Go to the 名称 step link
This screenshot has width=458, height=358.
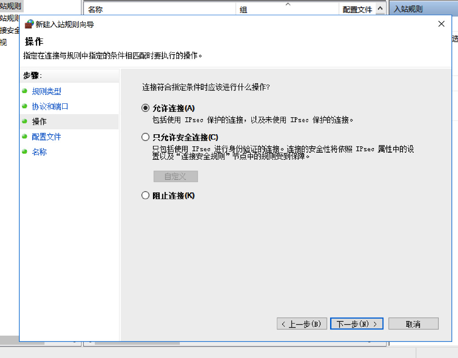click(x=39, y=152)
